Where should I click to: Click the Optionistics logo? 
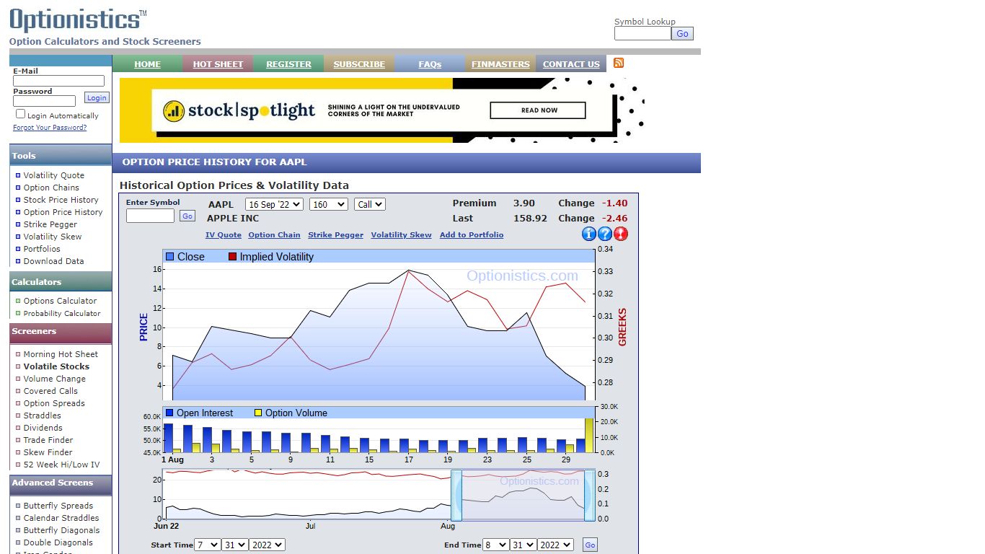click(78, 19)
